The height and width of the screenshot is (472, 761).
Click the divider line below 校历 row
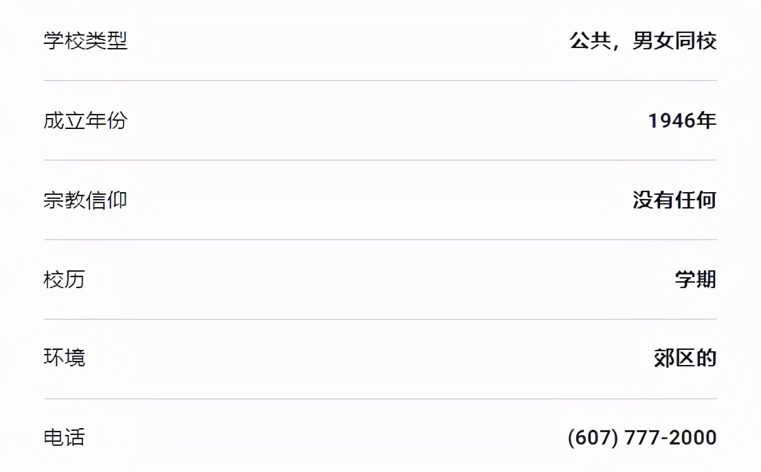(380, 320)
